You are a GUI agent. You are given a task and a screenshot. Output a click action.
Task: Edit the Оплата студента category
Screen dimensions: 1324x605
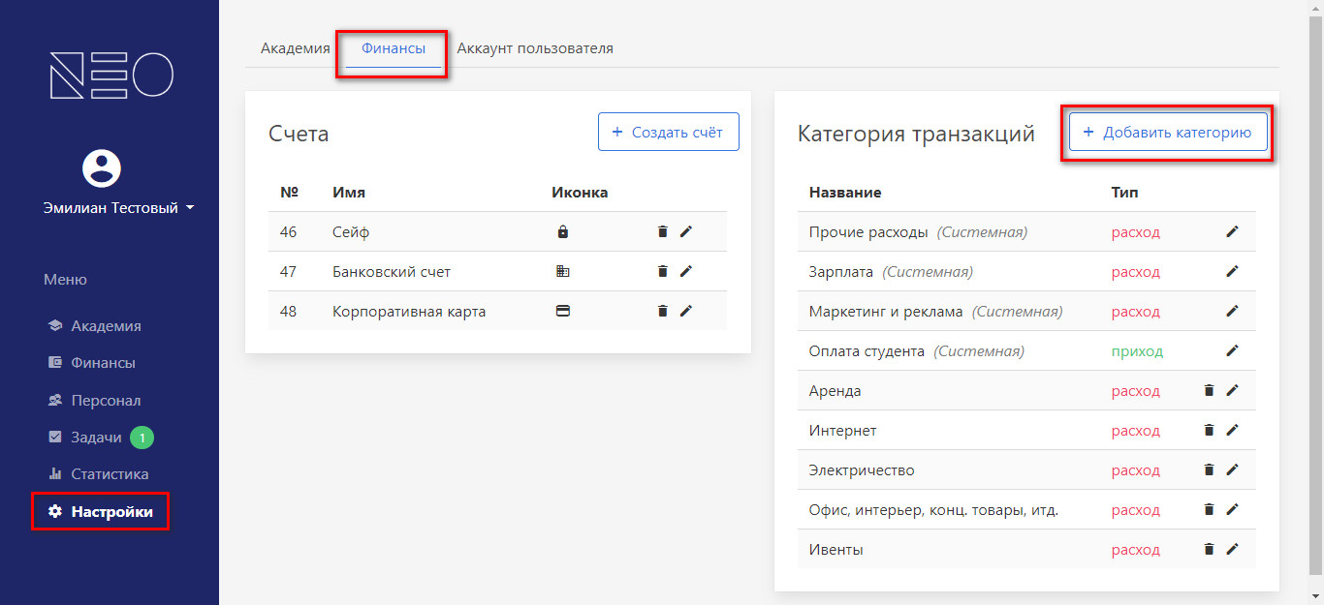[x=1233, y=350]
